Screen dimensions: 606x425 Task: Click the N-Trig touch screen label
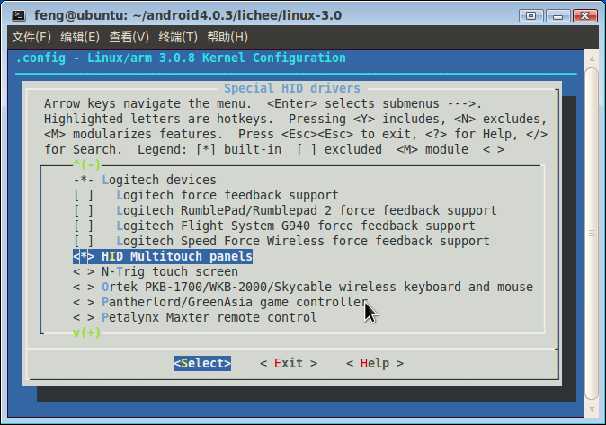170,271
